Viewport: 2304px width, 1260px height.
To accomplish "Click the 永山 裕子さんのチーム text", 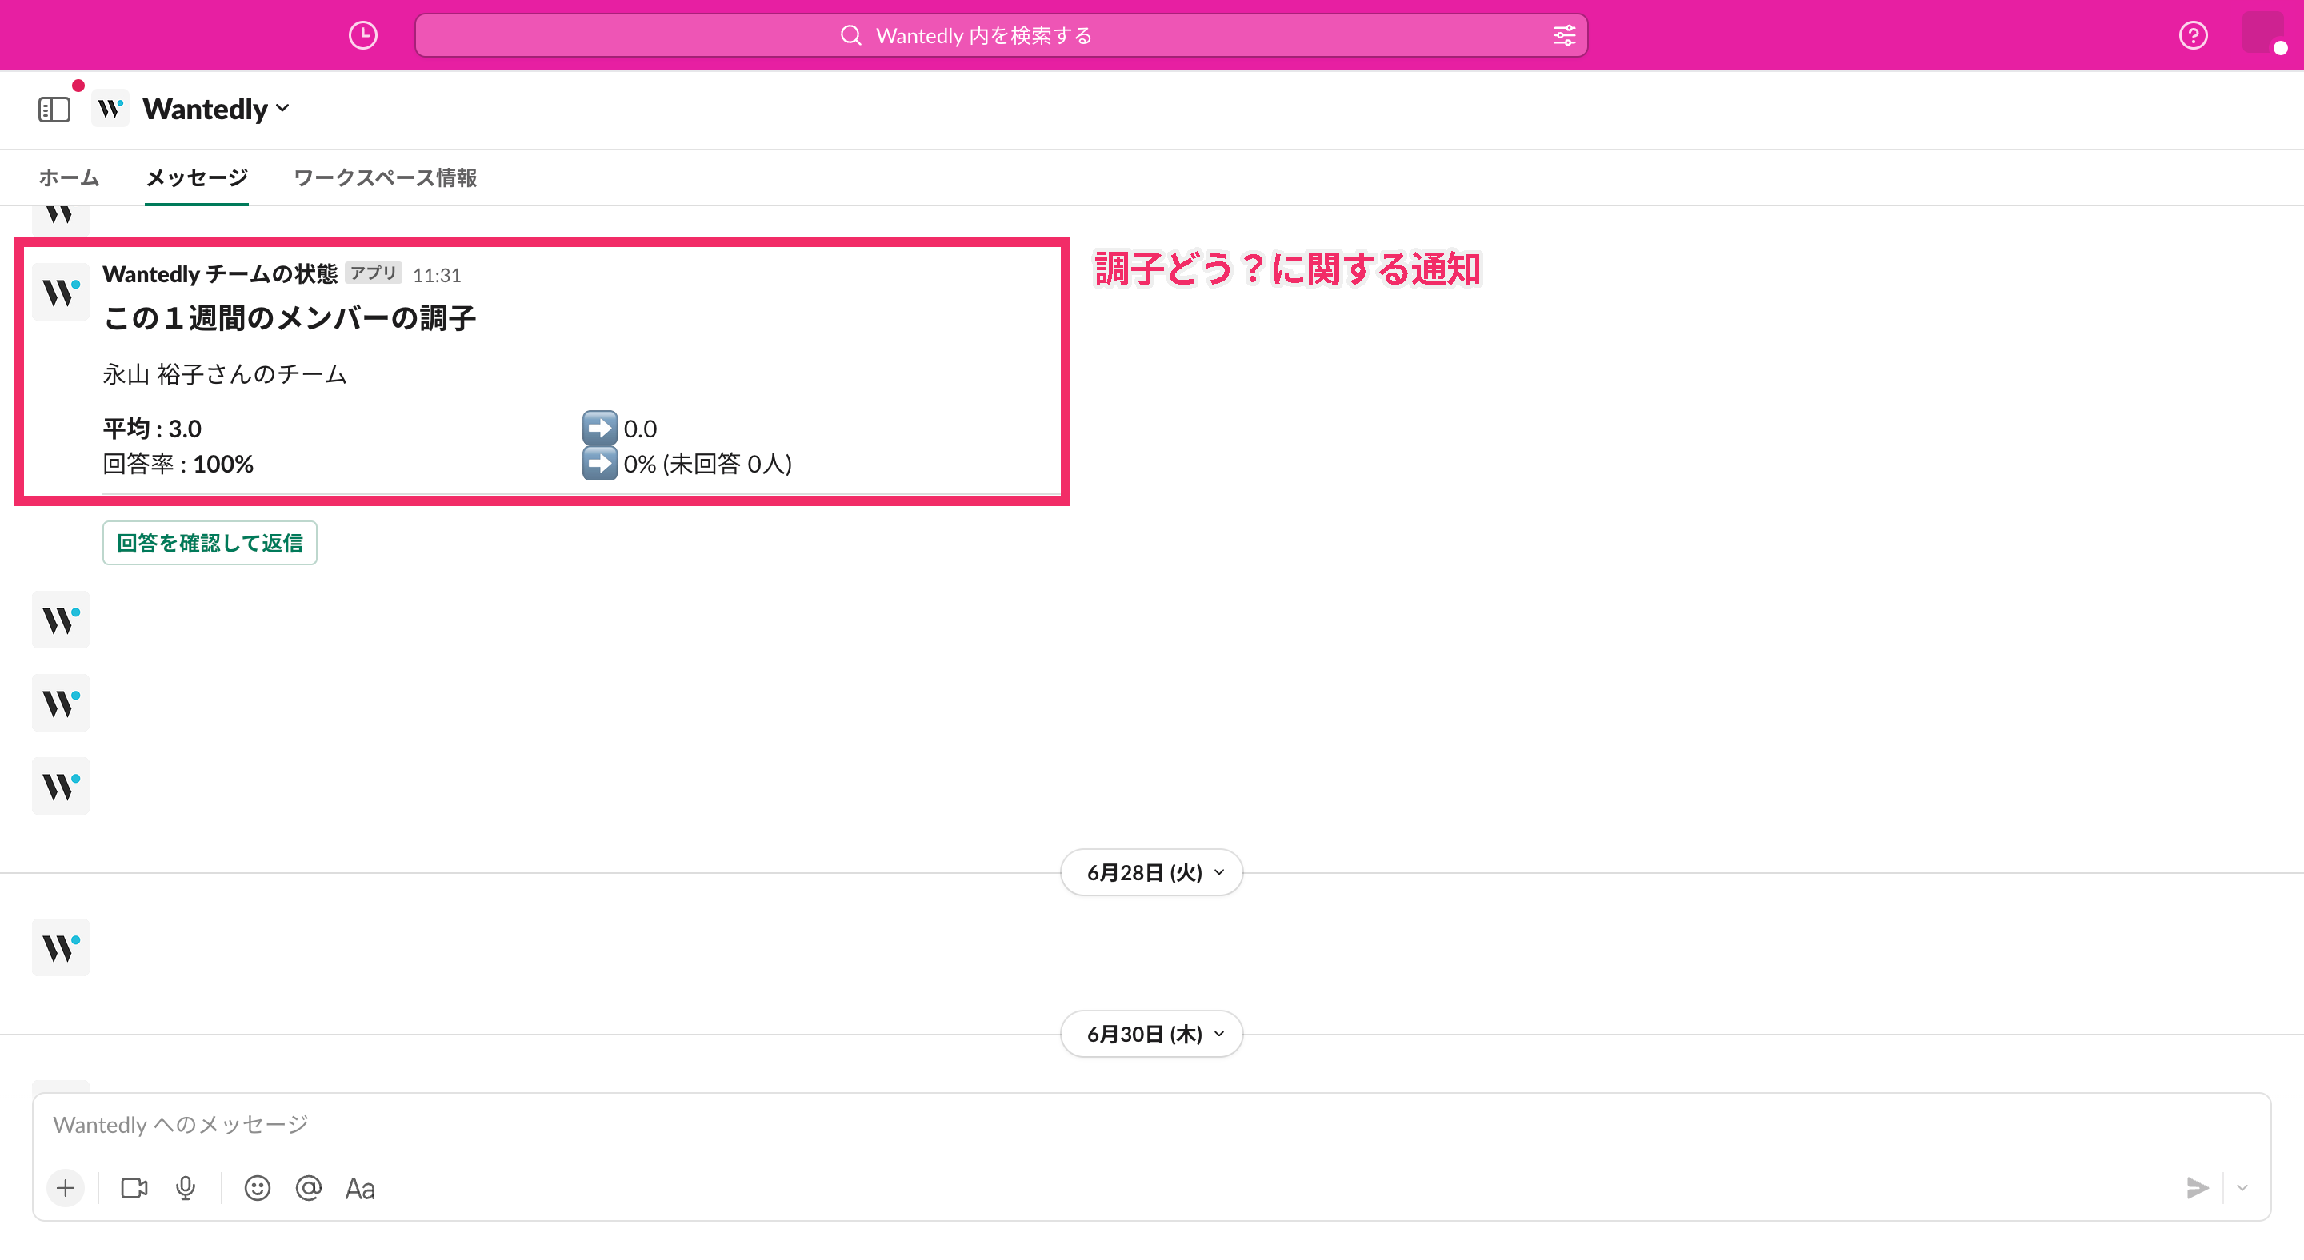I will click(x=225, y=373).
